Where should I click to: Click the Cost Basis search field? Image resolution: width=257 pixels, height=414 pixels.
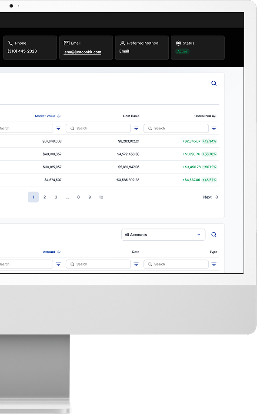pos(98,128)
